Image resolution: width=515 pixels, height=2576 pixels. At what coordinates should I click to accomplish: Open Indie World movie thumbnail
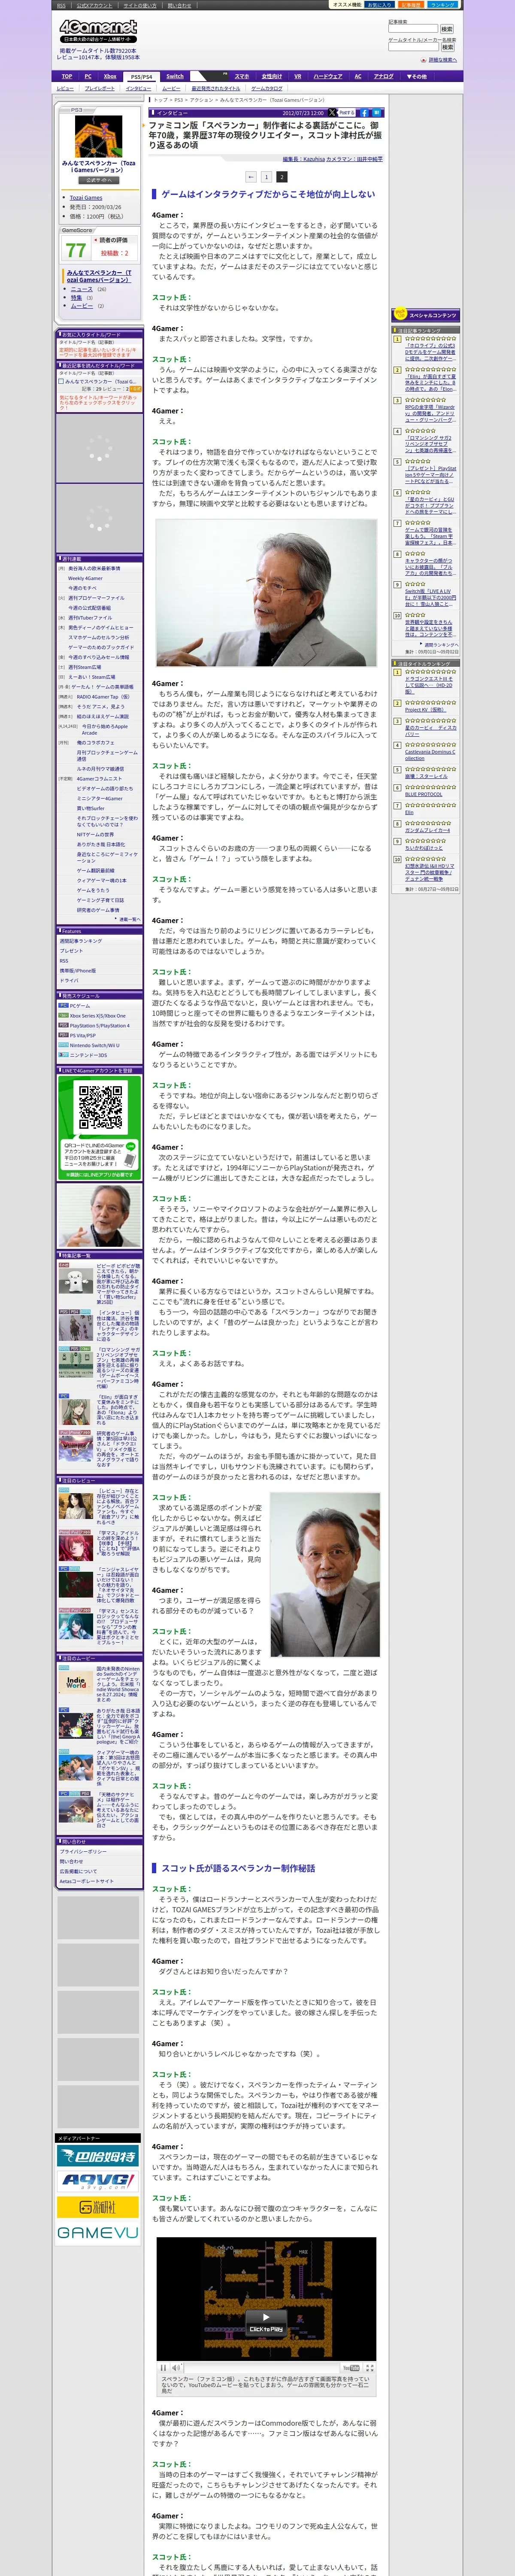[76, 1682]
